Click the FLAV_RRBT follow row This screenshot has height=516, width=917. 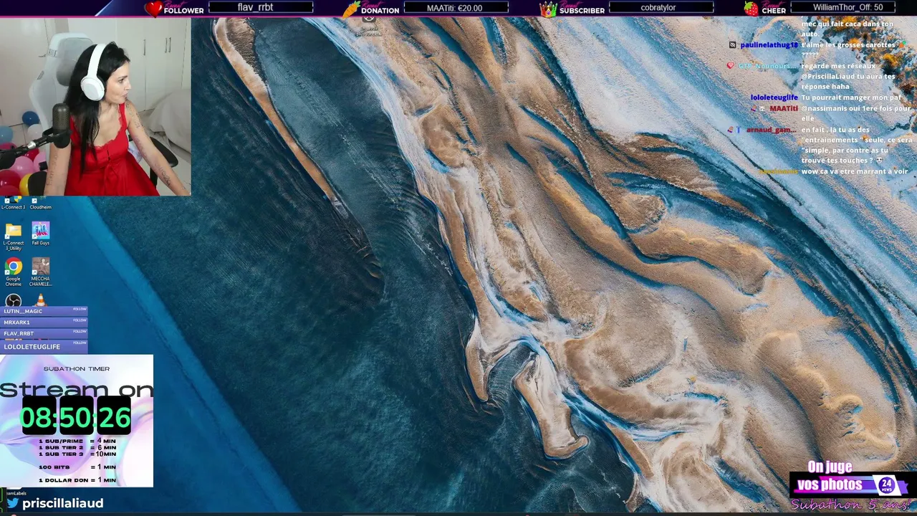44,333
